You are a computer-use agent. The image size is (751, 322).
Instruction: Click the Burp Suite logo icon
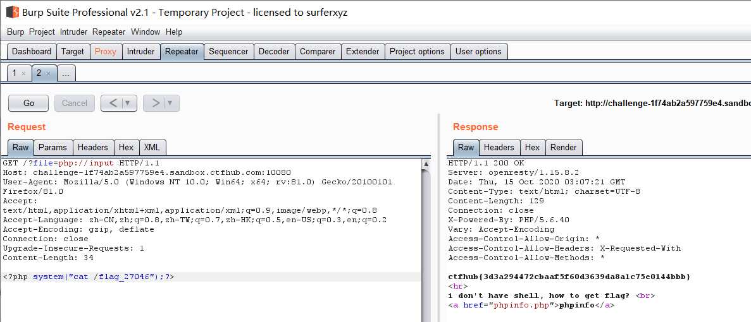13,12
